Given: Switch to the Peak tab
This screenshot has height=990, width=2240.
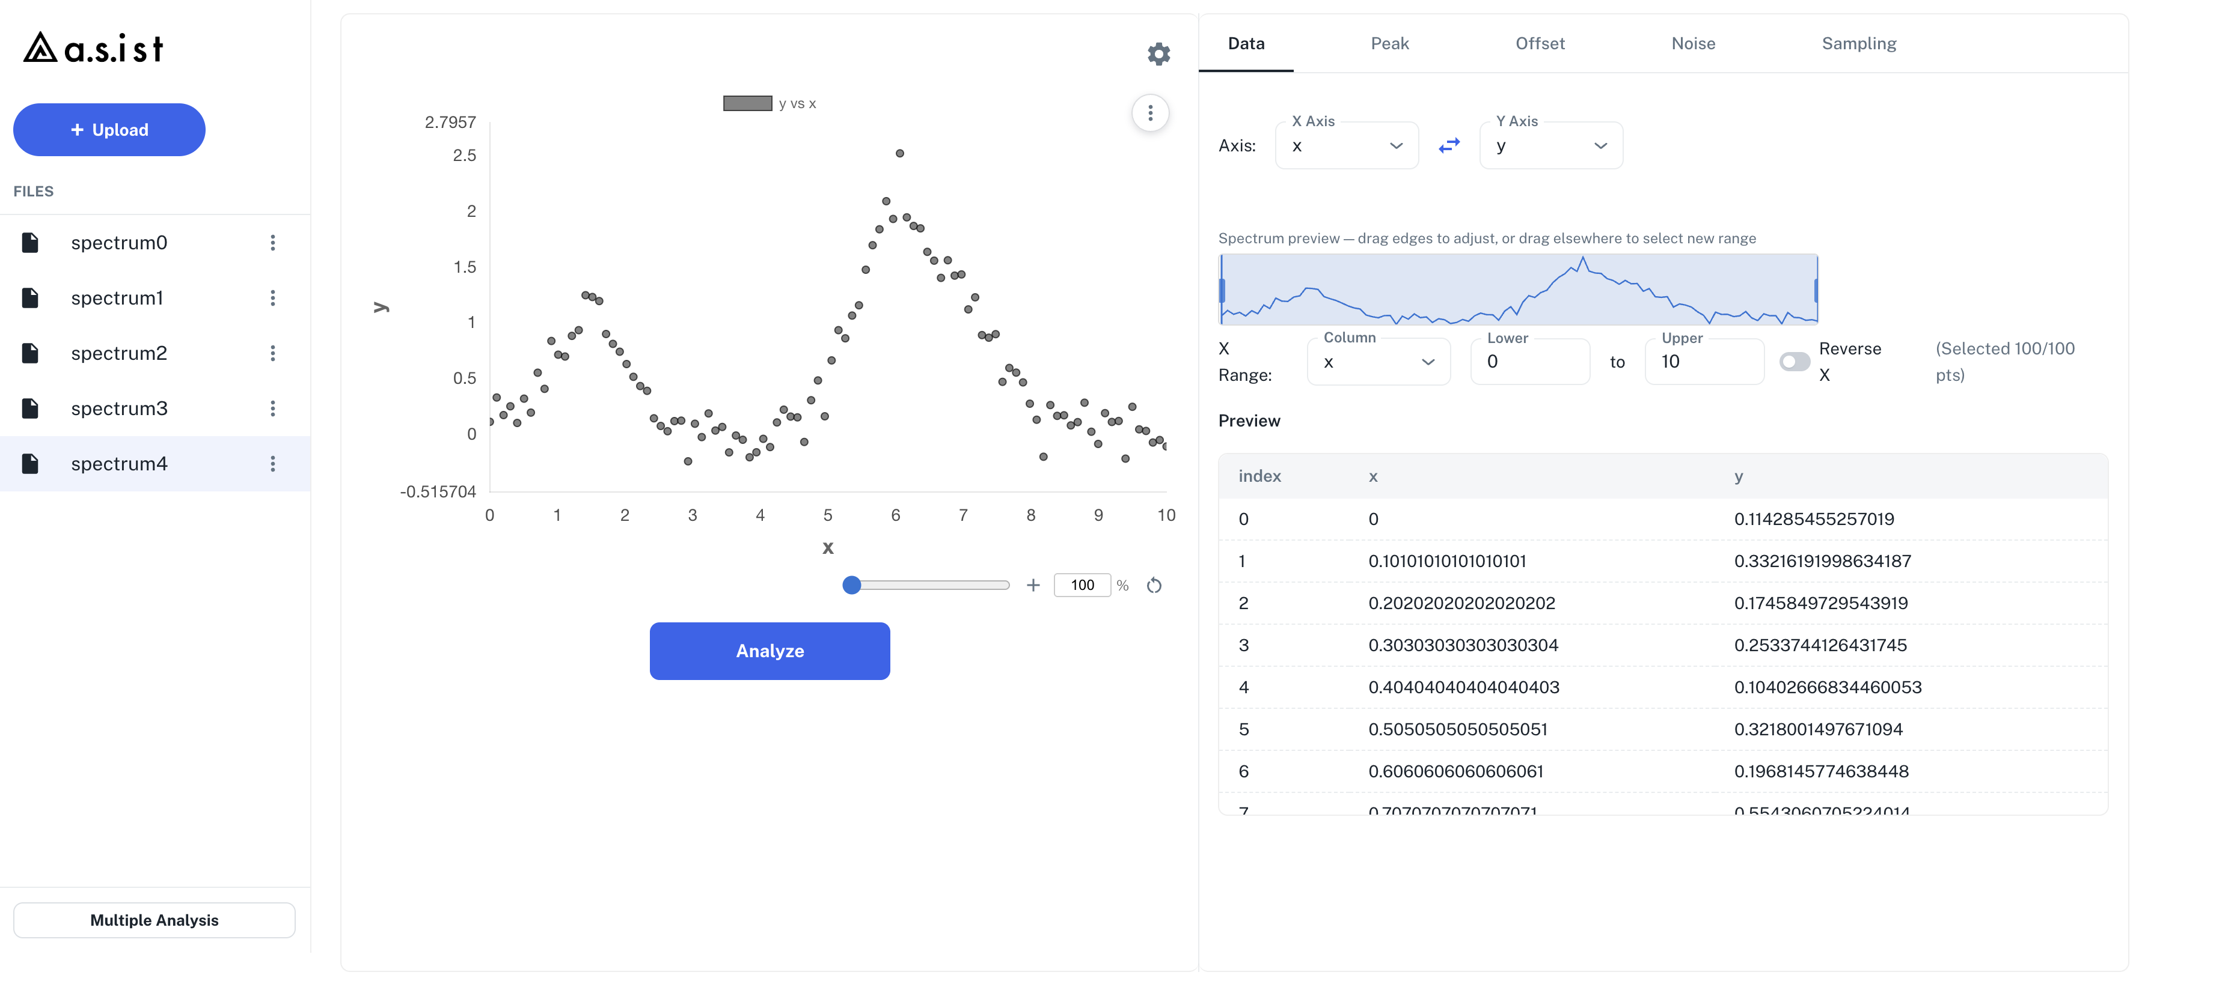Looking at the screenshot, I should click(1389, 43).
